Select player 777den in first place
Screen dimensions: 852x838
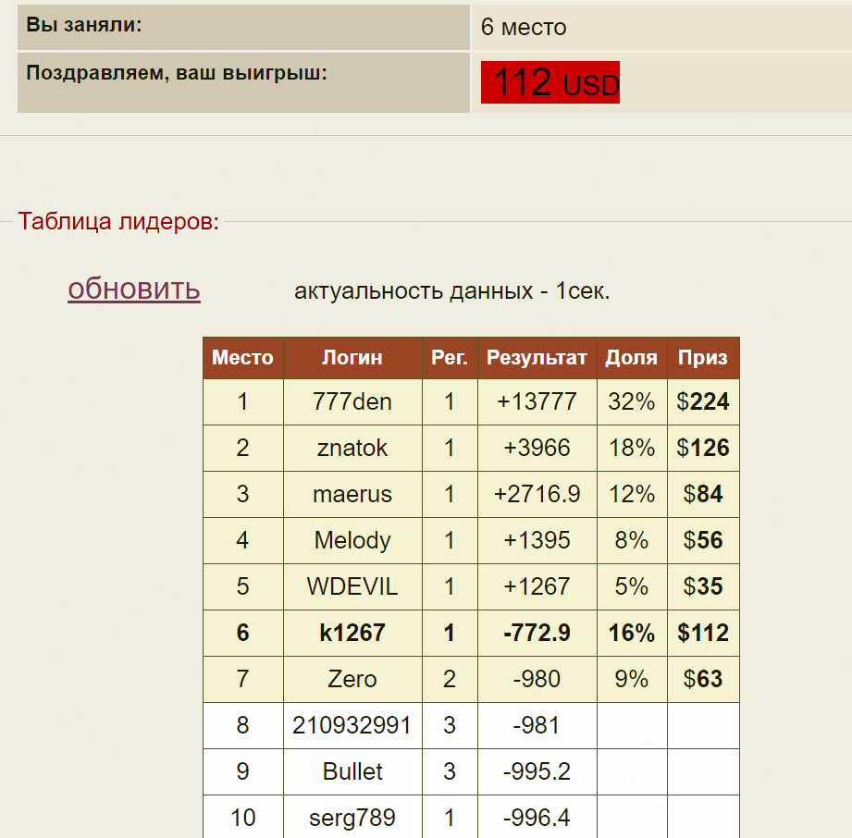coord(352,402)
